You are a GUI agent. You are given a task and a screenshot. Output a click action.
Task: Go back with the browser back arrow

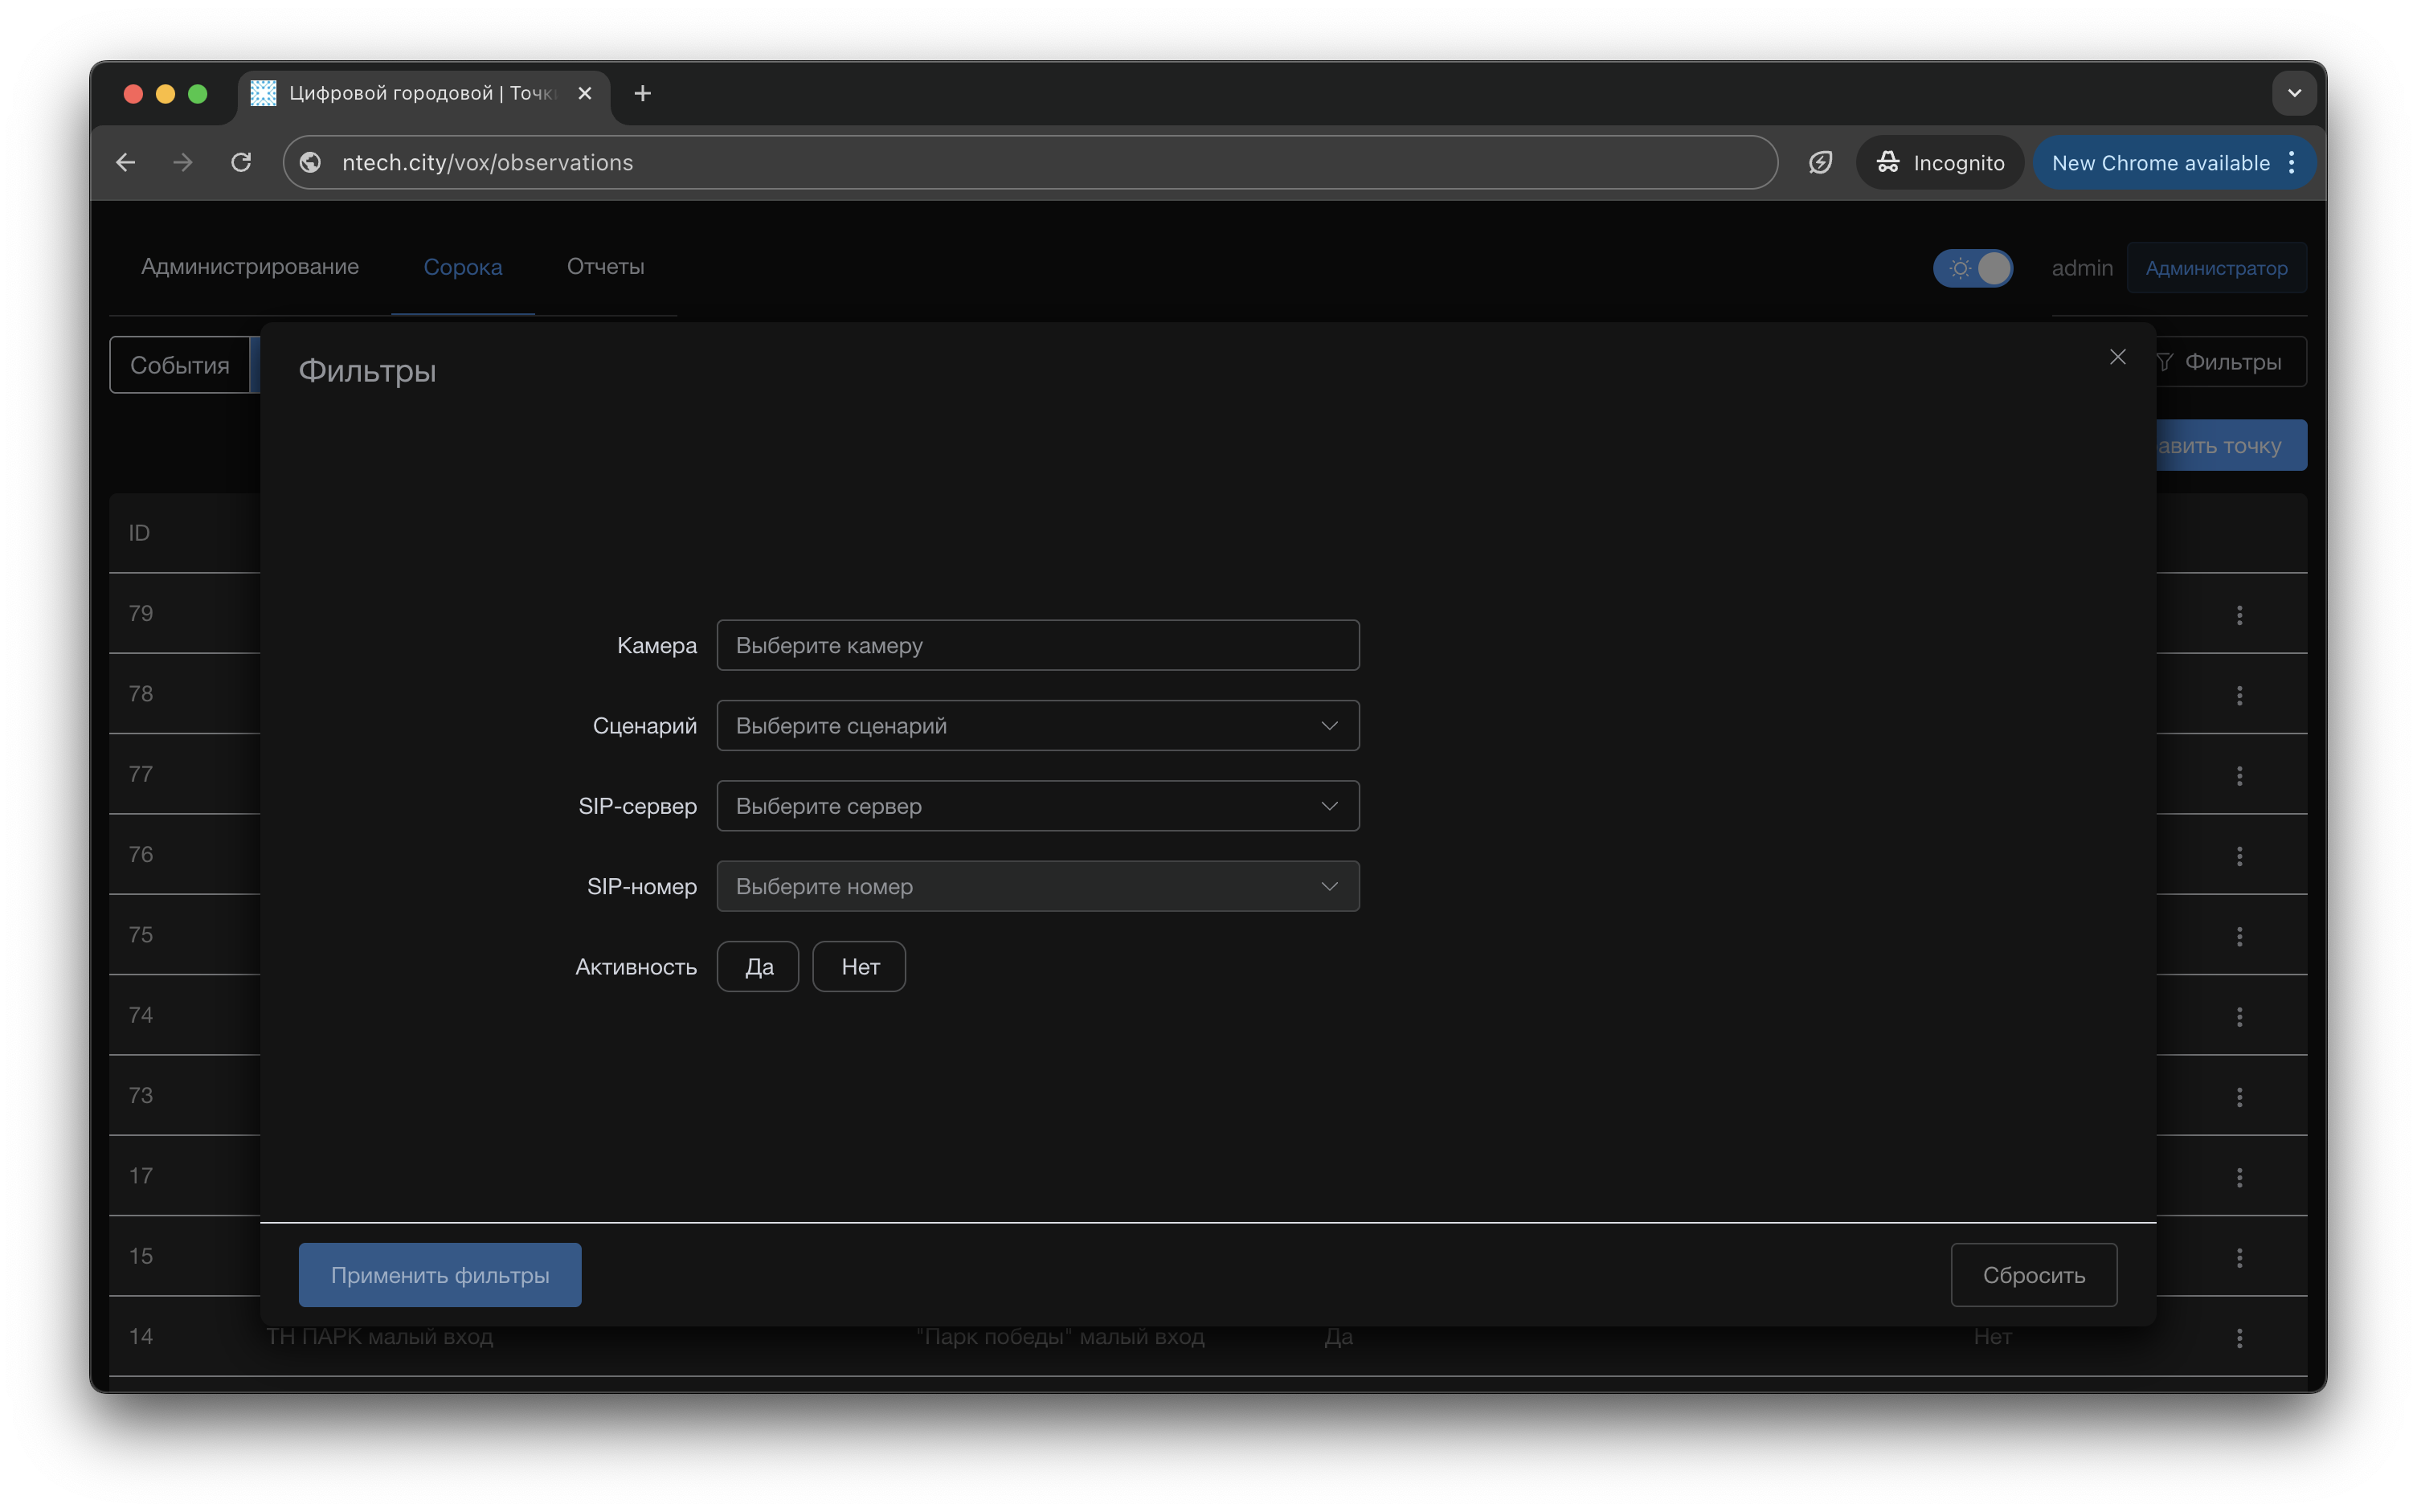(126, 162)
